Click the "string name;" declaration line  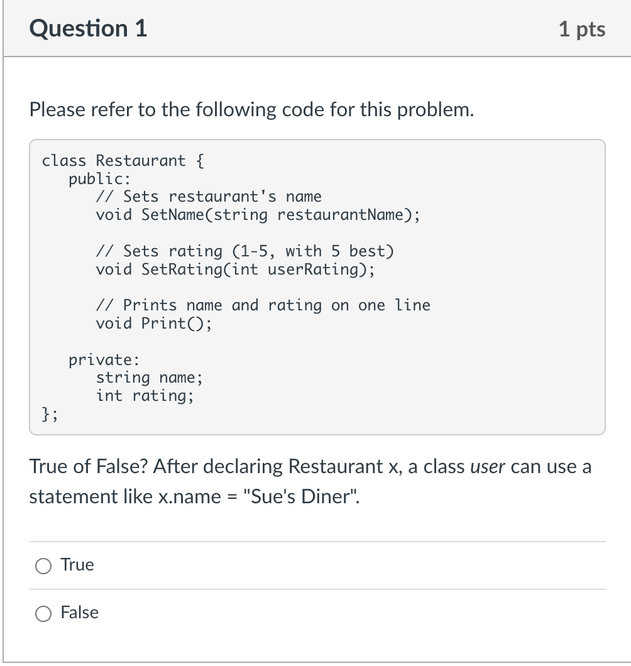pos(150,378)
